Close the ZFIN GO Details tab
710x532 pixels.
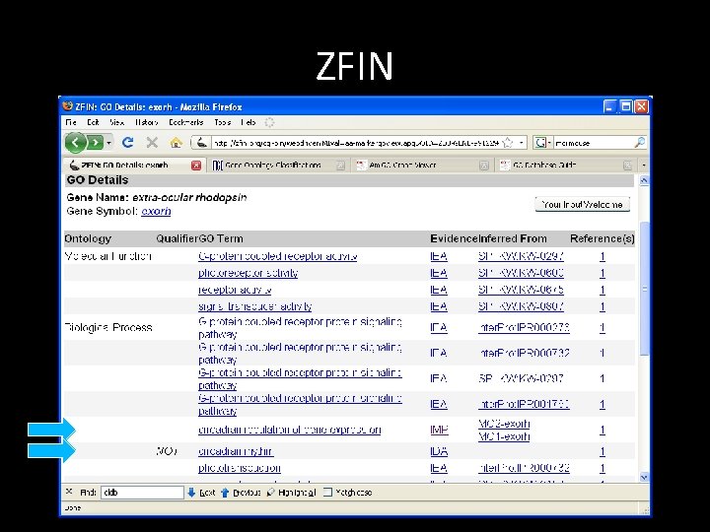coord(196,166)
